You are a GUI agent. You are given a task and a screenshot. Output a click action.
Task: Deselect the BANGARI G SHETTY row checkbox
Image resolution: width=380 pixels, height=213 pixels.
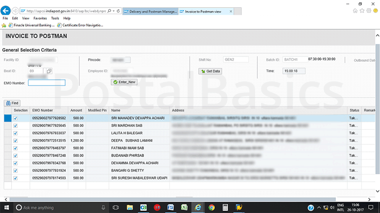(x=16, y=170)
